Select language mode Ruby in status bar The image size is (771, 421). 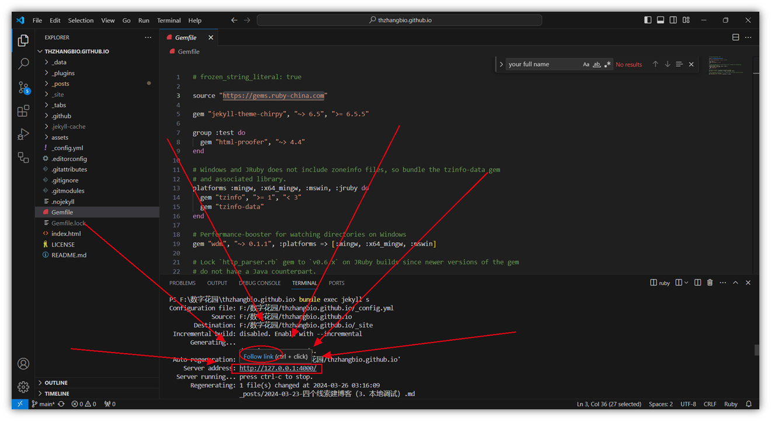pyautogui.click(x=731, y=404)
